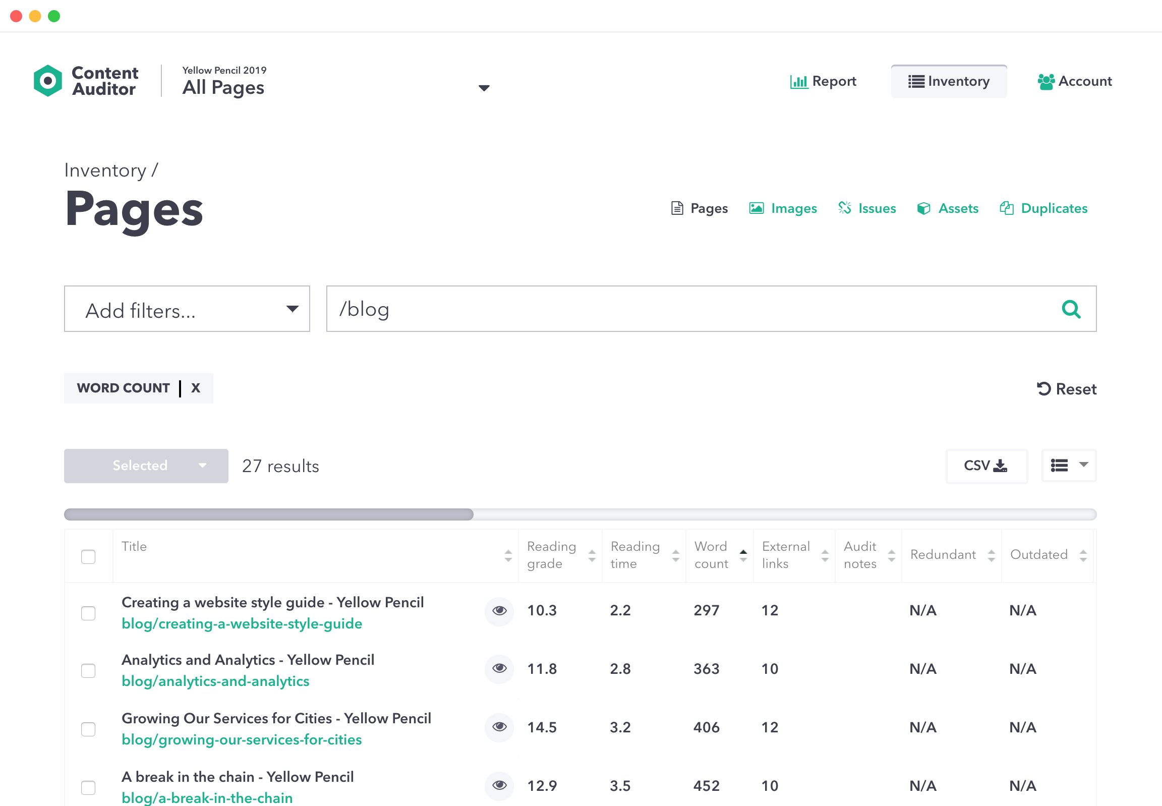Click the horizontal table scrollbar handle
The image size is (1162, 806).
(269, 514)
